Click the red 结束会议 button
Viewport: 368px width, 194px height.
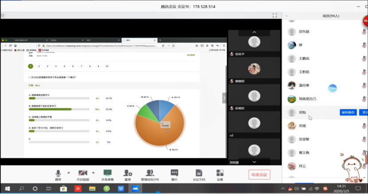click(x=259, y=175)
